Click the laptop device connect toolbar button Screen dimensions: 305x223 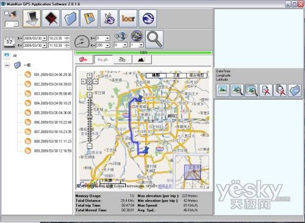pyautogui.click(x=32, y=18)
